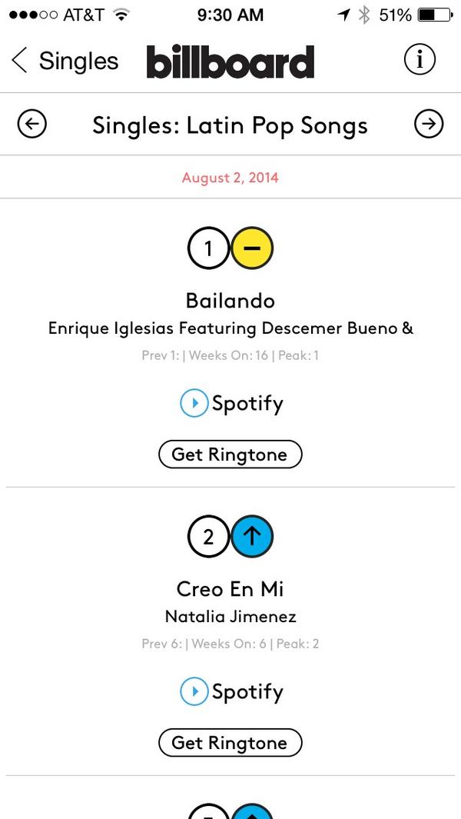
Task: Open the info icon
Action: pos(420,60)
